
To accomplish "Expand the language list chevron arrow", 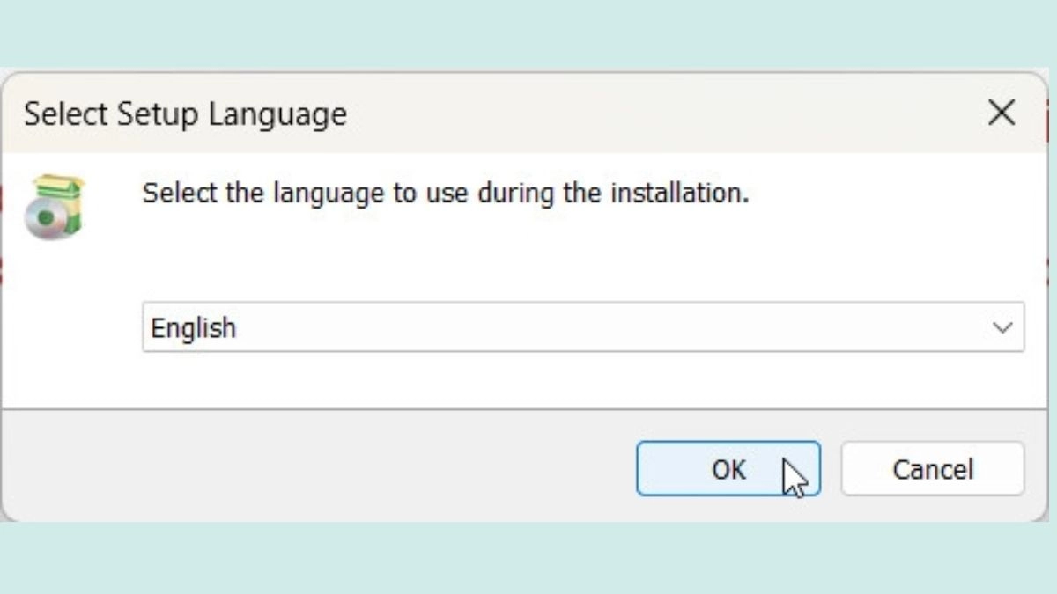I will coord(1002,327).
